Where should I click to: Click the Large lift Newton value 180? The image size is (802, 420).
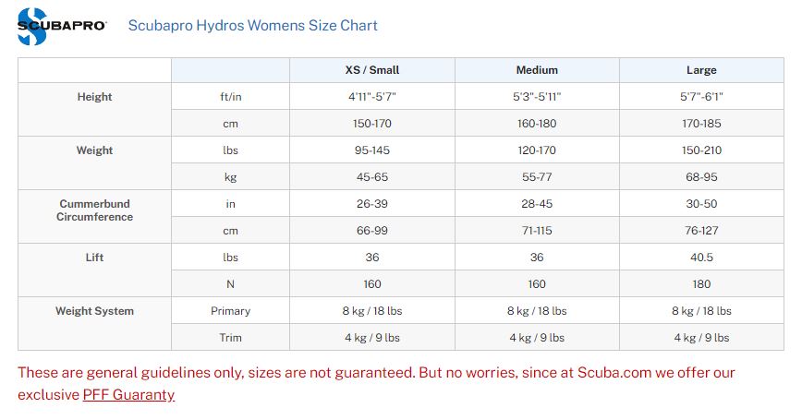click(x=701, y=284)
